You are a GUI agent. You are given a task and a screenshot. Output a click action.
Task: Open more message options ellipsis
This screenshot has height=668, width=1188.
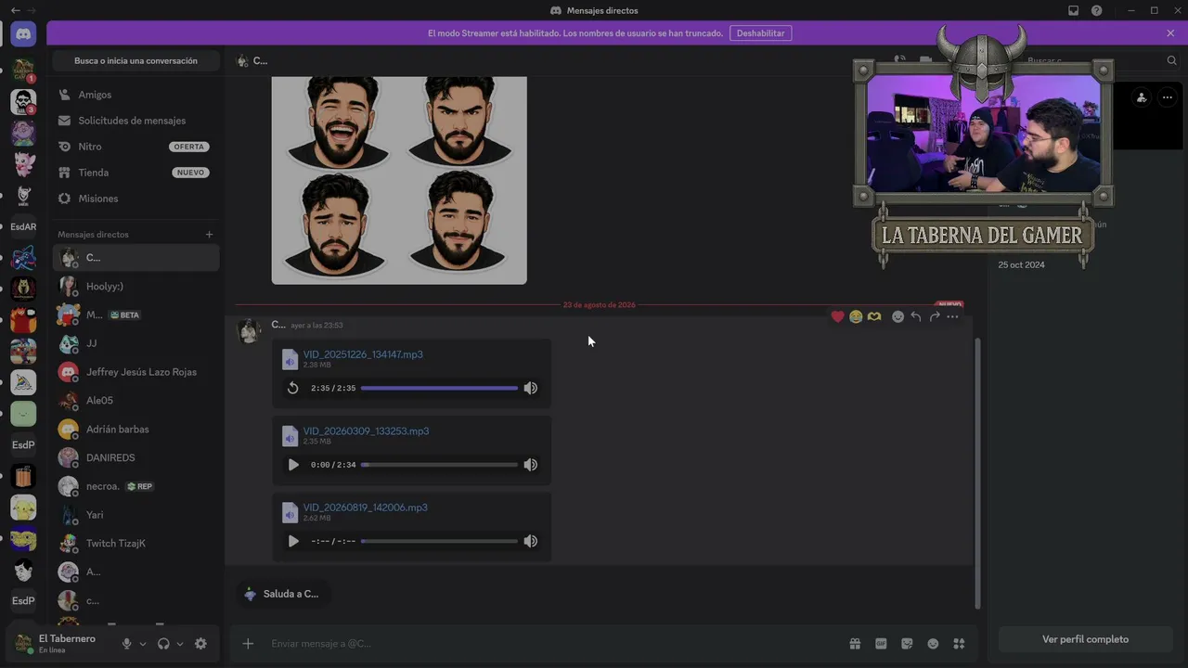(952, 316)
